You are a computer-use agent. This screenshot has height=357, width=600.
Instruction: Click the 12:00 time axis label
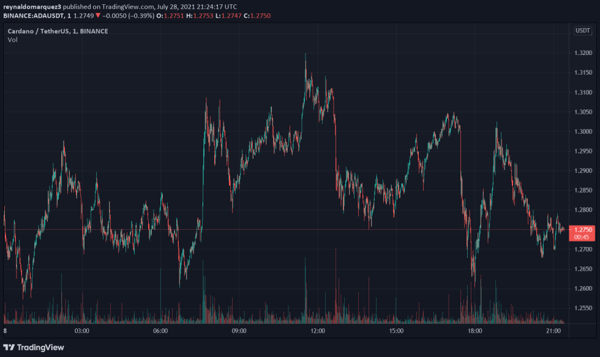point(318,331)
